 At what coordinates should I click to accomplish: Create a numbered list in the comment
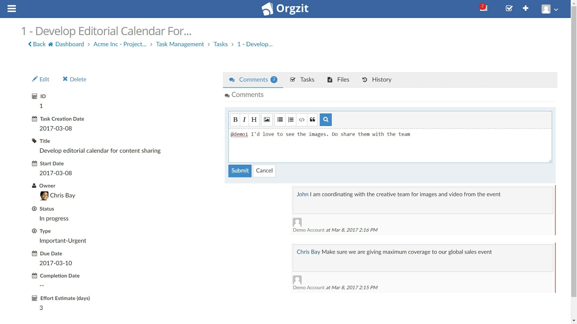tap(291, 119)
